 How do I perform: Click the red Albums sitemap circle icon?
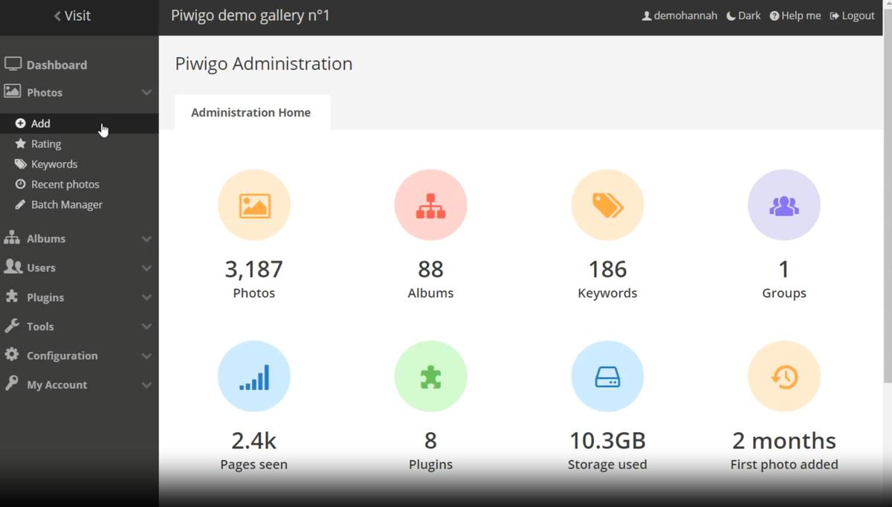click(430, 206)
